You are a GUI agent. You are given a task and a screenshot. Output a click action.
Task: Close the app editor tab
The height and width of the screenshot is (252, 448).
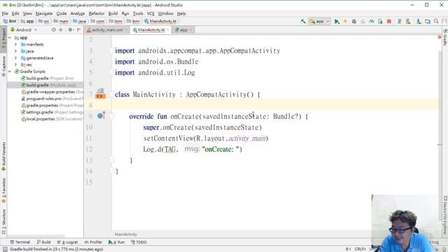tap(191, 30)
